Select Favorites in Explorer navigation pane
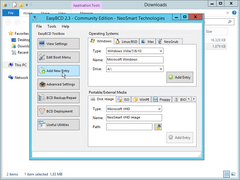 (19, 33)
